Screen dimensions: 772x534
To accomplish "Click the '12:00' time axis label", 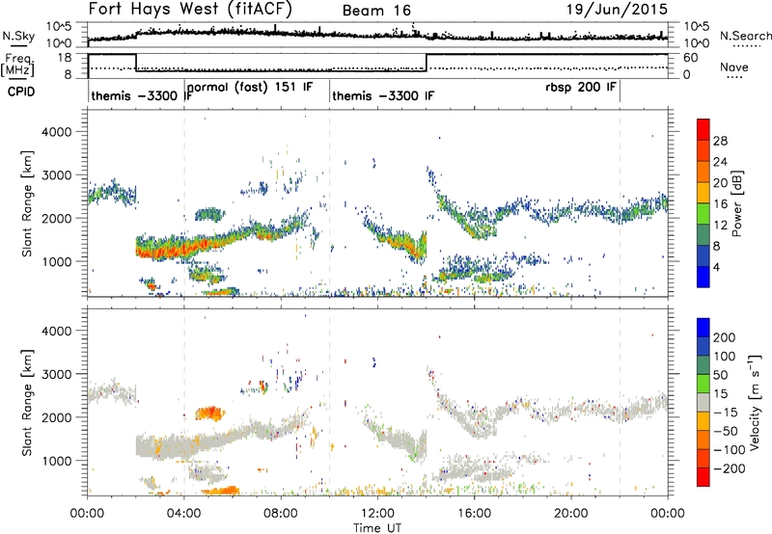I will click(x=377, y=514).
